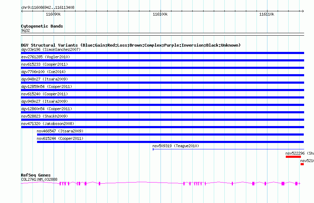Select variant dgv33e196 (SimonSanchez2007) label

(x=51, y=49)
